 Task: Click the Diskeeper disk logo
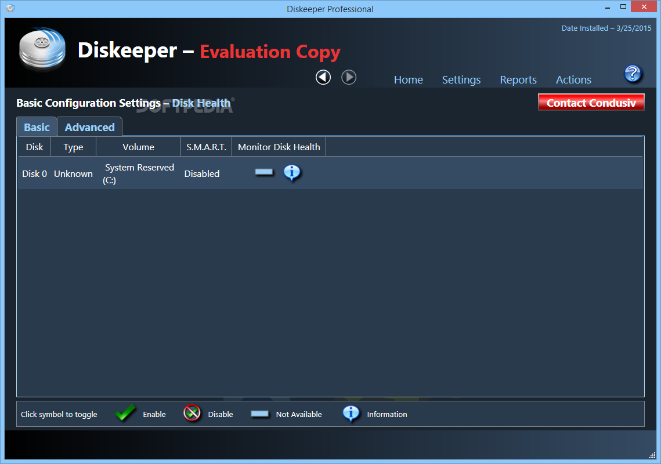click(42, 49)
